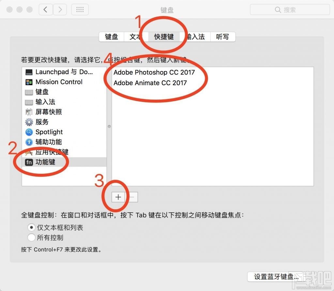Open Mission Control shortcut settings
This screenshot has height=291, width=334.
[x=29, y=82]
